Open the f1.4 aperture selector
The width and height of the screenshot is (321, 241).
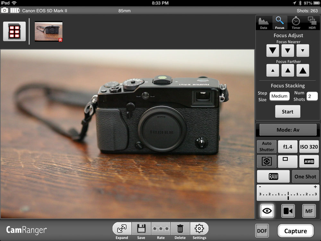tap(288, 147)
